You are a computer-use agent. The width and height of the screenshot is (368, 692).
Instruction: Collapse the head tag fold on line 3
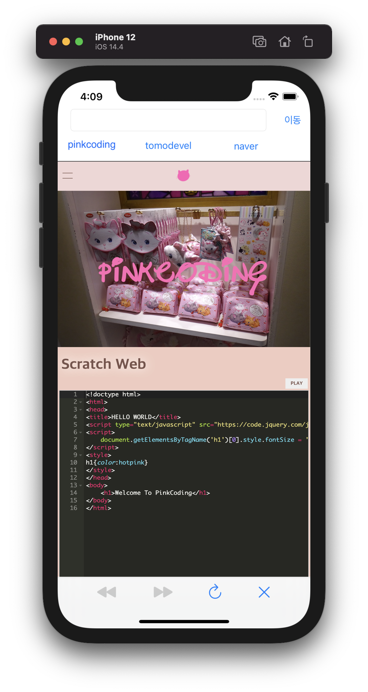tap(81, 410)
